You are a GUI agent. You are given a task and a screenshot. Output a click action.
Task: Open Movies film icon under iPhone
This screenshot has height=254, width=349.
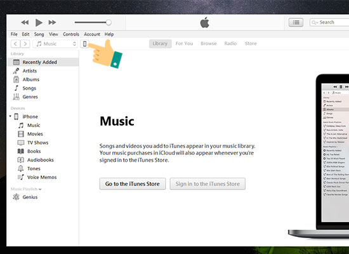(x=21, y=134)
